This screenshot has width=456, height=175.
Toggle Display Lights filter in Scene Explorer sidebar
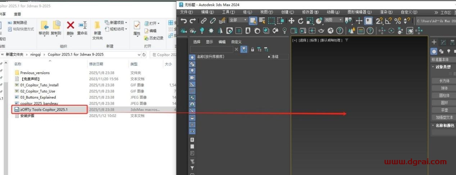[192, 71]
